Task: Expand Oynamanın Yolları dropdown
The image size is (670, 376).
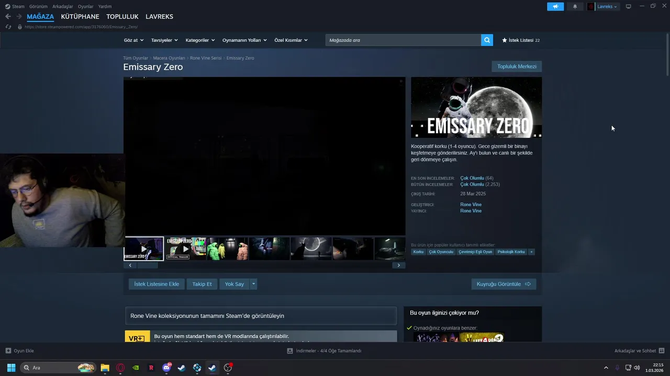Action: click(x=244, y=40)
